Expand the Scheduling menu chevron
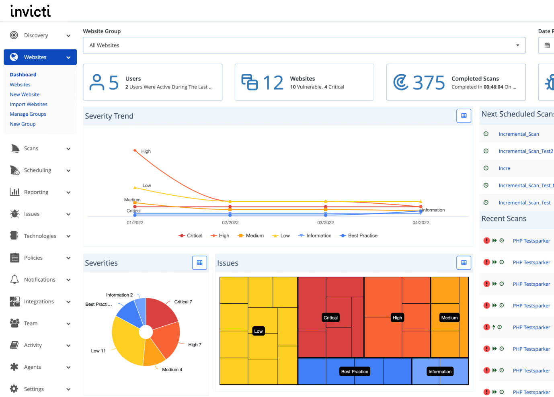The height and width of the screenshot is (397, 554). click(69, 171)
